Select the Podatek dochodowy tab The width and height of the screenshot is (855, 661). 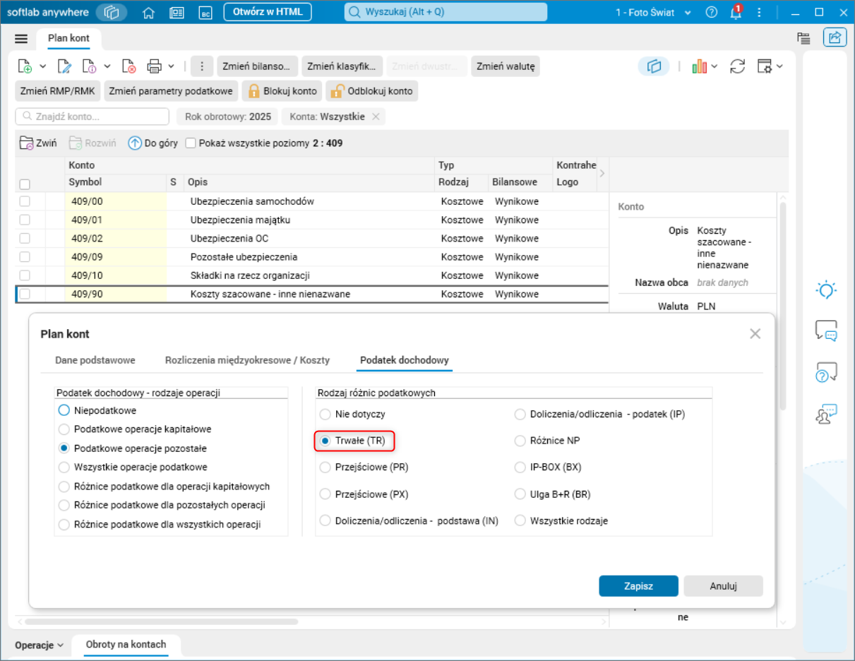[405, 360]
